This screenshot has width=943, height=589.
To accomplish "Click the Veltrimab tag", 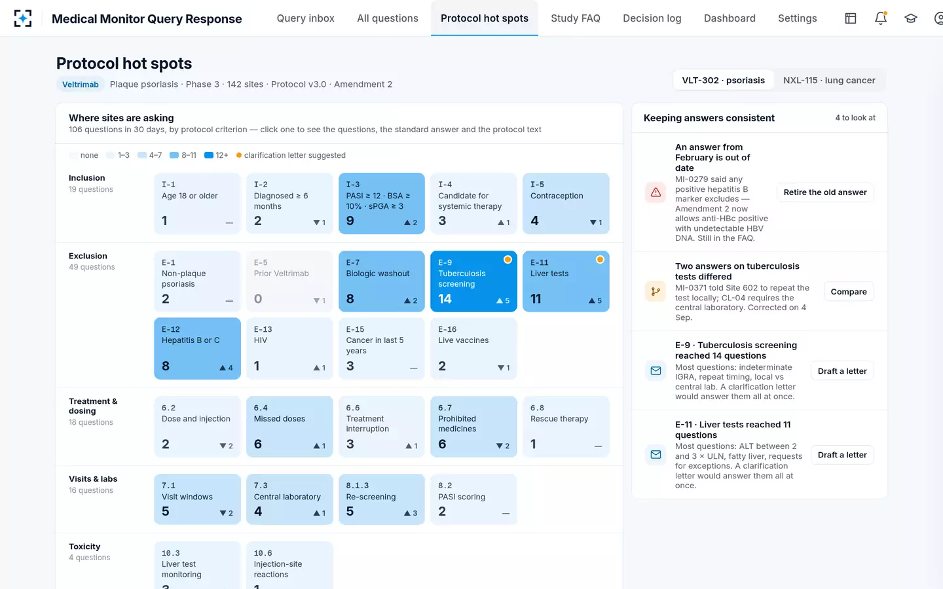I will click(80, 84).
